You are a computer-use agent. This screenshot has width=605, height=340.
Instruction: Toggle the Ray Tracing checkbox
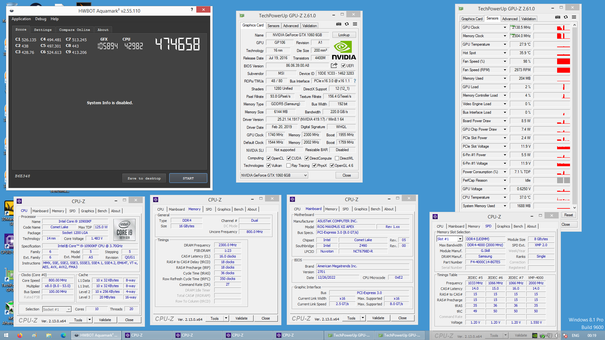tap(288, 166)
